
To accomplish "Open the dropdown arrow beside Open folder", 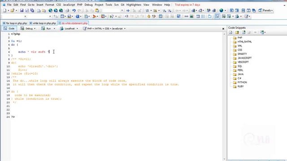I will click(16, 11).
